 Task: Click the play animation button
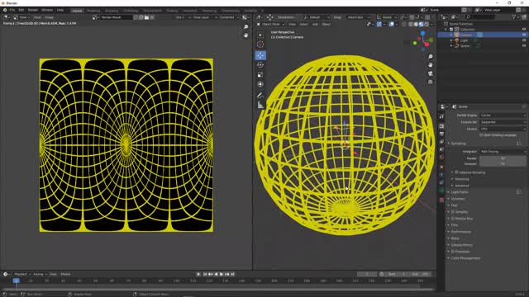pyautogui.click(x=222, y=274)
